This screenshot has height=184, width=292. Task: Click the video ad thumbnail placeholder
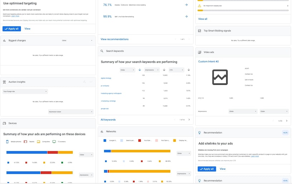(x=220, y=77)
